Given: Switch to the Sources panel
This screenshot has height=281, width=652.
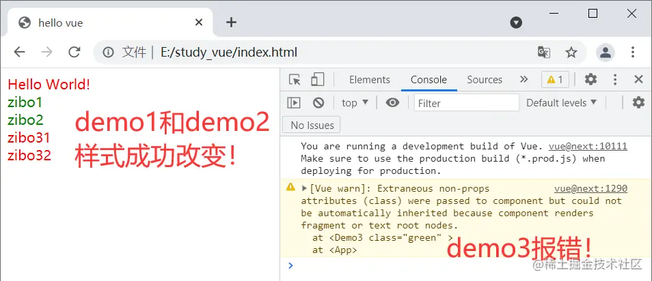Looking at the screenshot, I should (485, 80).
